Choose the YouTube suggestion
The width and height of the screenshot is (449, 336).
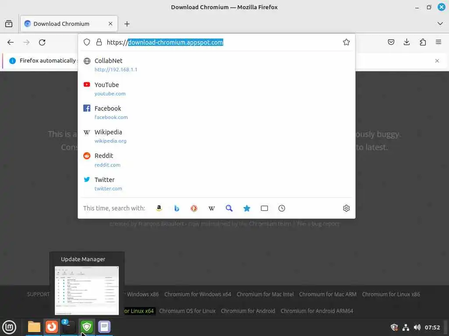pos(217,89)
